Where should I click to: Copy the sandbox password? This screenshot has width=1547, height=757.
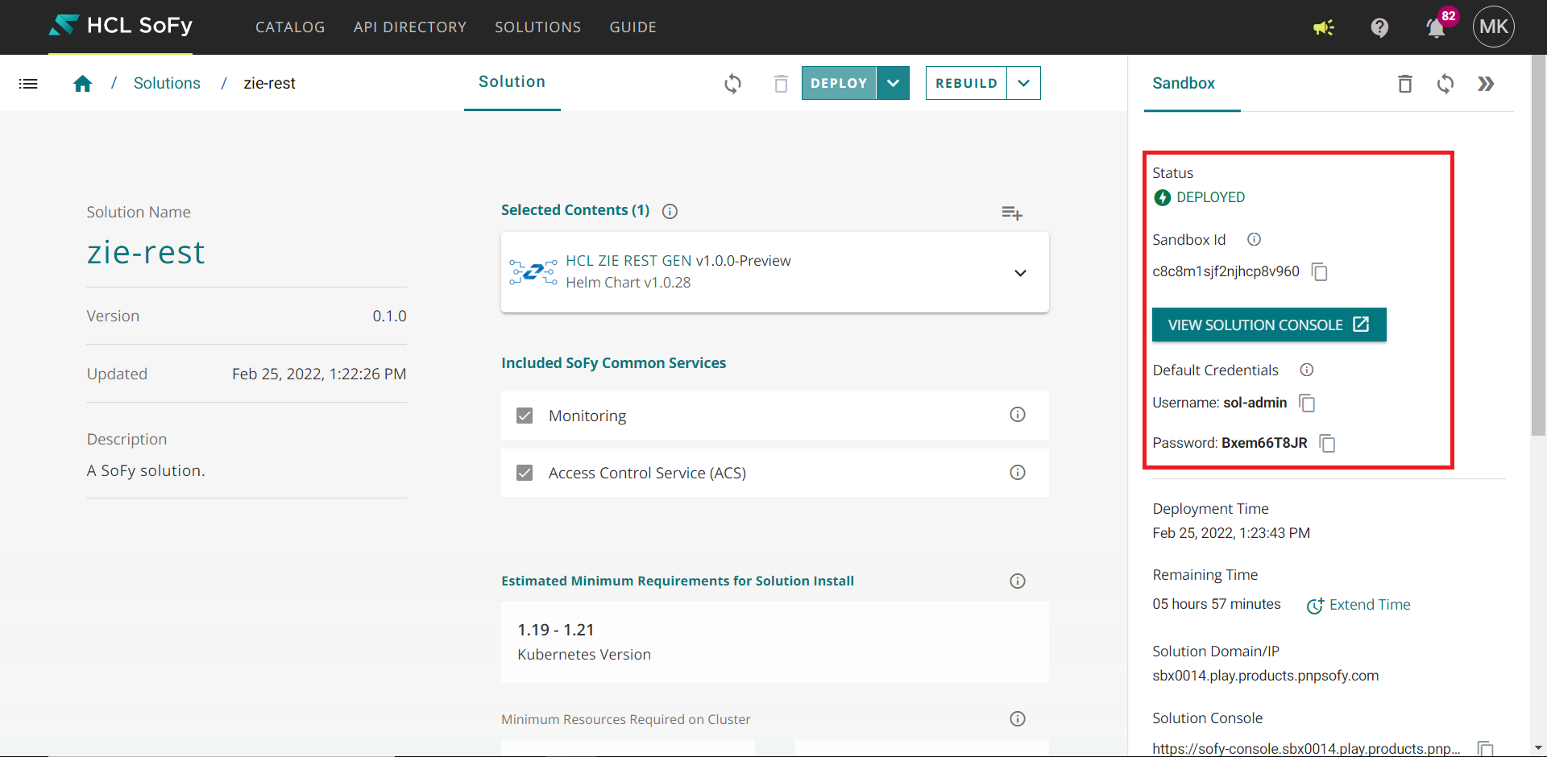point(1327,444)
